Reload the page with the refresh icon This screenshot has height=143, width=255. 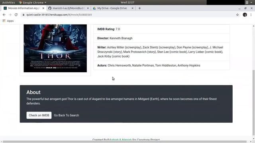16,15
